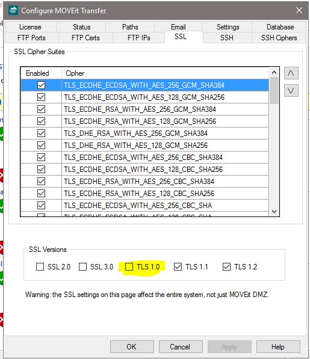Open the Email tab
Screen dimensions: 310x359
tap(178, 27)
